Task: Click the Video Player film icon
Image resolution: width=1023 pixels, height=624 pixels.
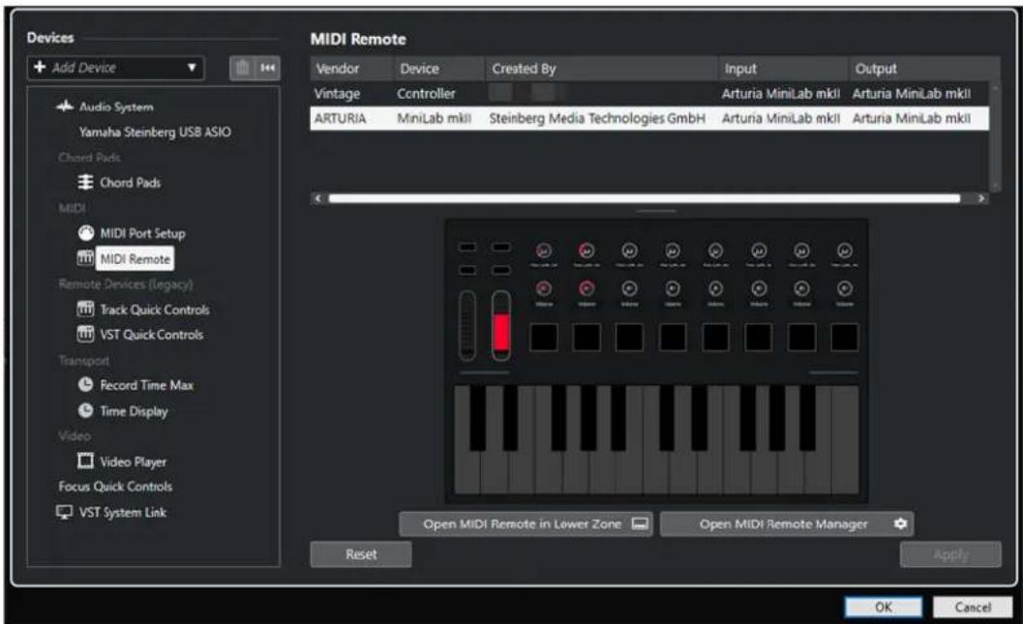Action: click(85, 461)
